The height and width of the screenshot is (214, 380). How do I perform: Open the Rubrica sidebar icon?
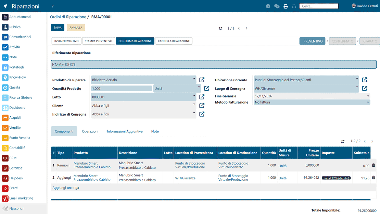[5, 27]
